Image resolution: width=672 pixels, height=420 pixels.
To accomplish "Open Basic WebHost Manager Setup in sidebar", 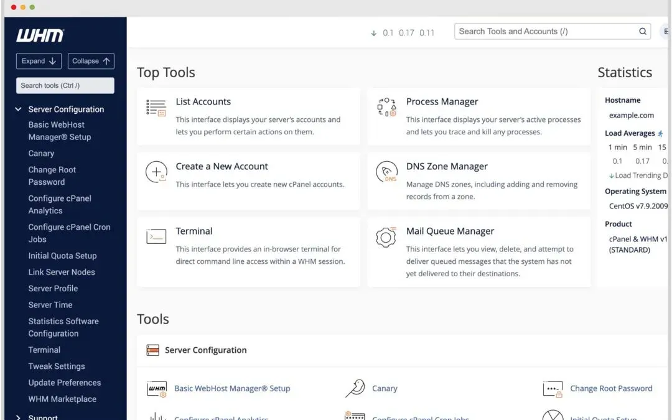I will point(60,131).
